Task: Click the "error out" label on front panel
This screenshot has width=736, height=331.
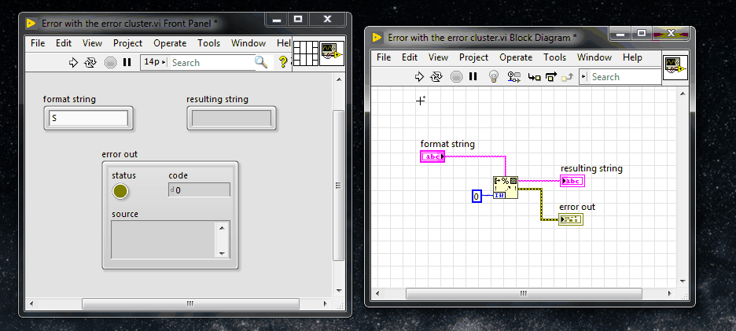Action: pyautogui.click(x=120, y=154)
